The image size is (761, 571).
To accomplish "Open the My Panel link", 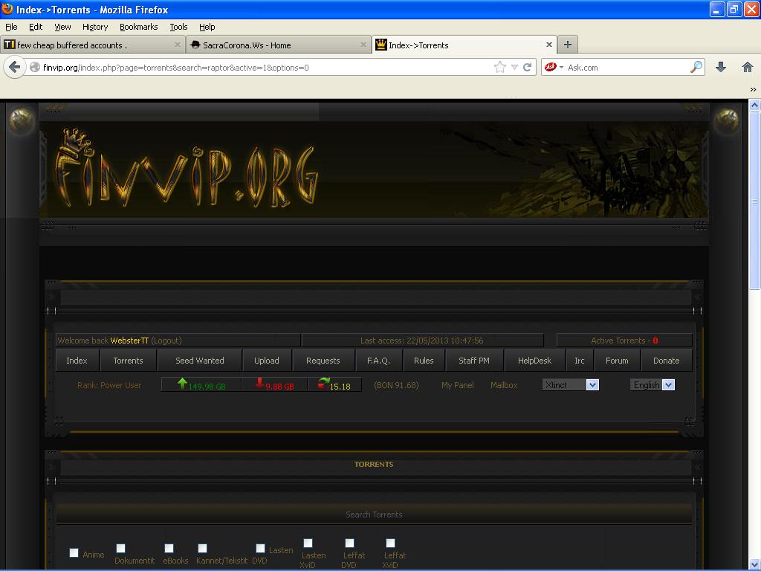I will coord(458,385).
